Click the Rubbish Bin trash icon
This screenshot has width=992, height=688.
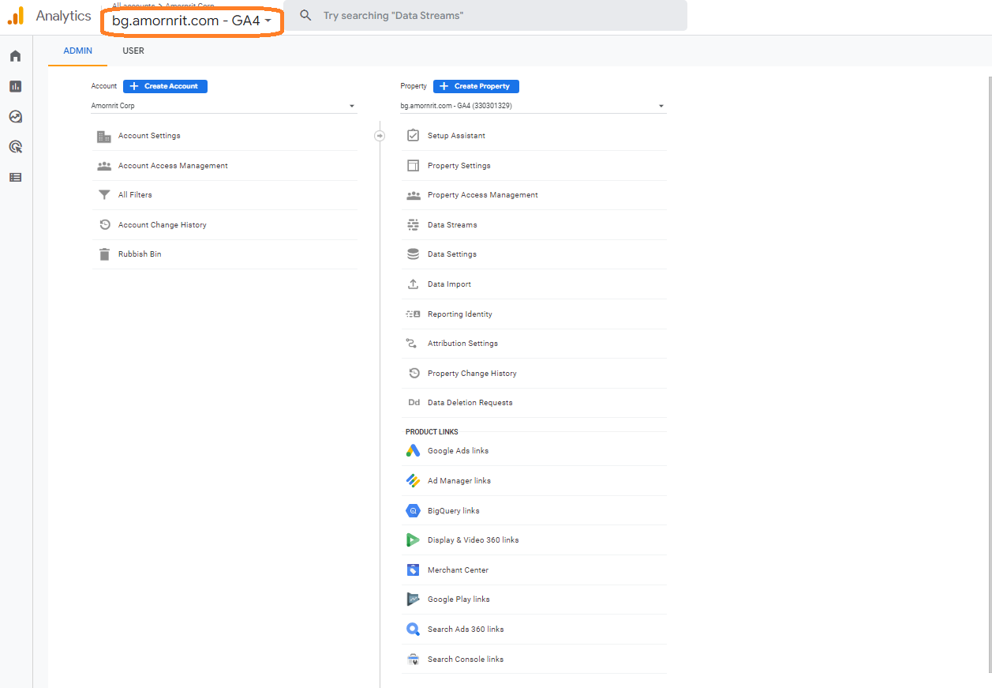[104, 254]
